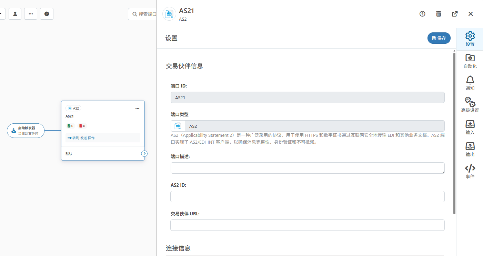Open the three-dots menu on the AS21 node
This screenshot has height=256, width=483.
click(137, 108)
